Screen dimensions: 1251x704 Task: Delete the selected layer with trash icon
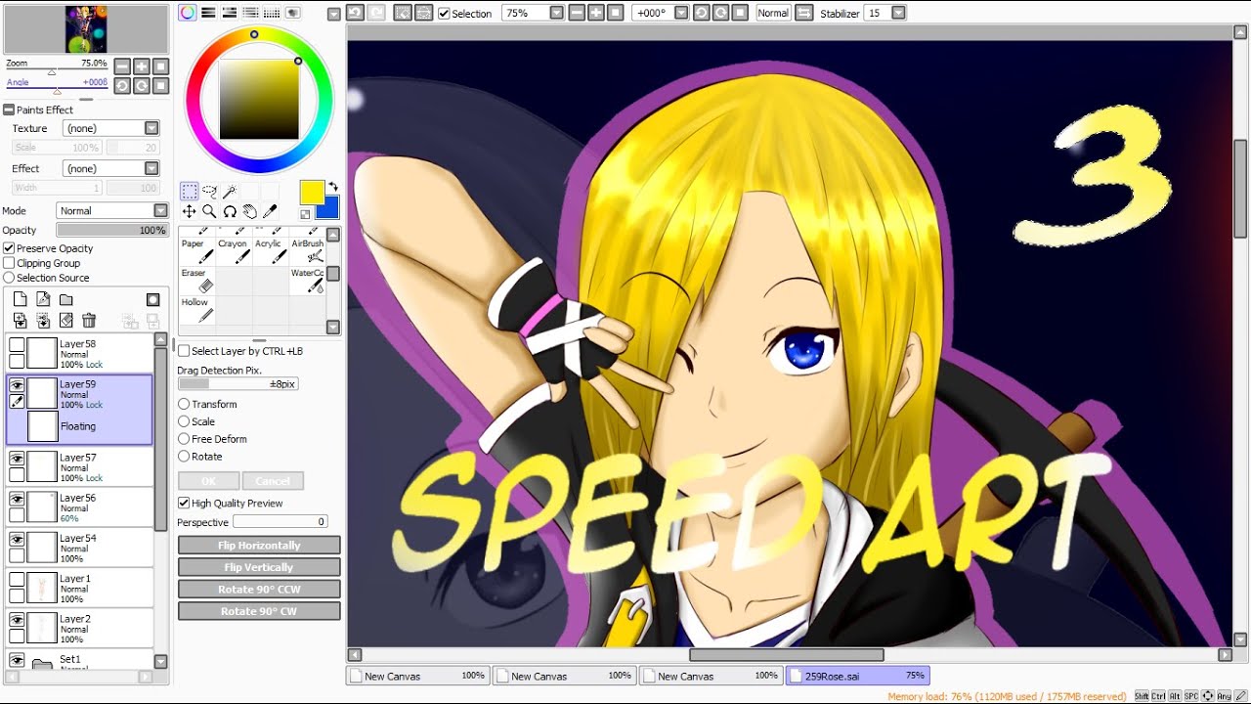pos(89,320)
